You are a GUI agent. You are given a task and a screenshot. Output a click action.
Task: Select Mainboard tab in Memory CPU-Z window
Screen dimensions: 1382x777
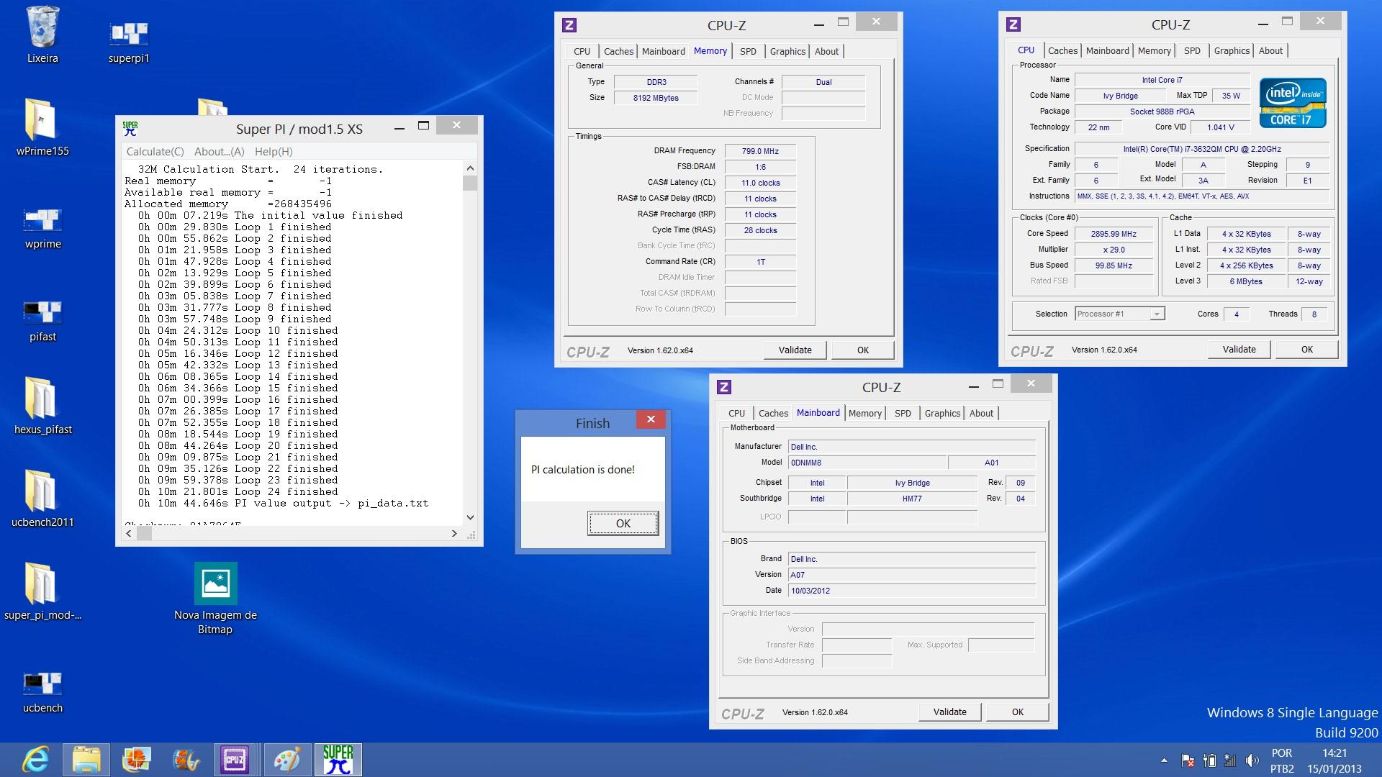(x=663, y=51)
